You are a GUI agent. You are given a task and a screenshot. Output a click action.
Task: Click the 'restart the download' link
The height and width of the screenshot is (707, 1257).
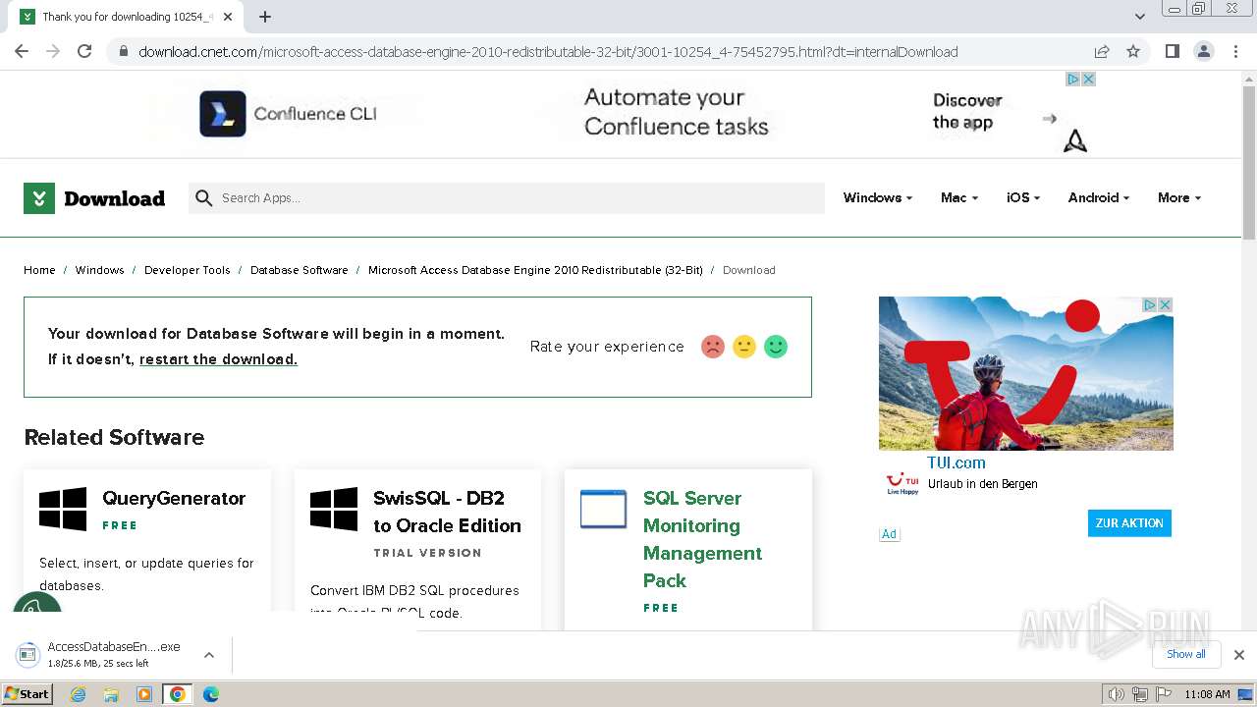tap(218, 359)
